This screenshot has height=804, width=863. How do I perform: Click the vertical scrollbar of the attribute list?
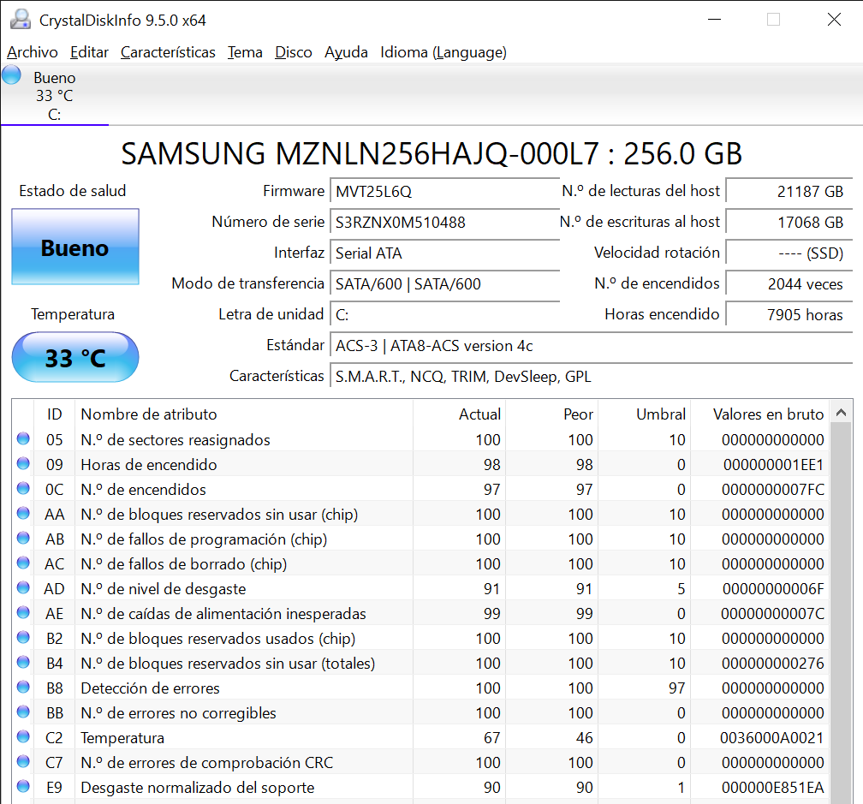click(842, 599)
